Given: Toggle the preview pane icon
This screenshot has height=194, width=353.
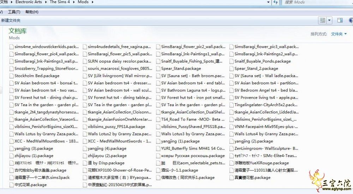Looking at the screenshot, I should tap(340, 20).
